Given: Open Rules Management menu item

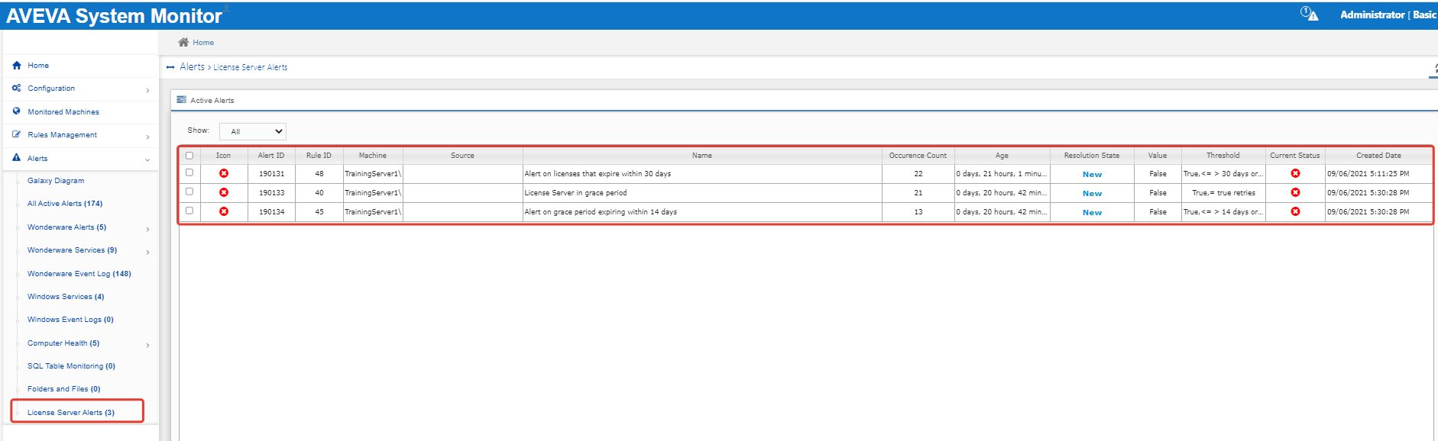Looking at the screenshot, I should [62, 135].
